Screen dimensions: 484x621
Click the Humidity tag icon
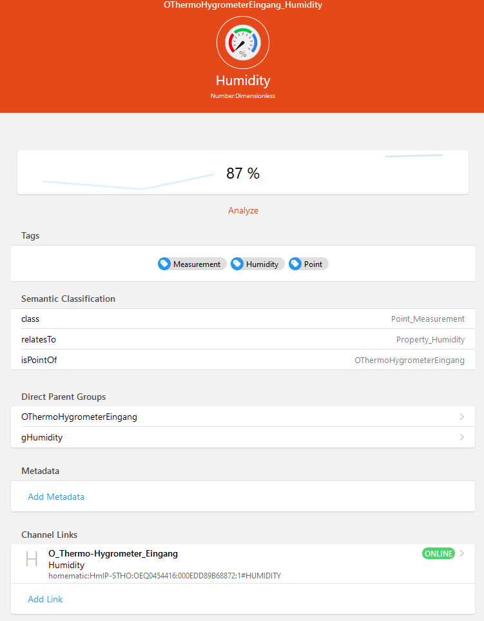[x=237, y=264]
